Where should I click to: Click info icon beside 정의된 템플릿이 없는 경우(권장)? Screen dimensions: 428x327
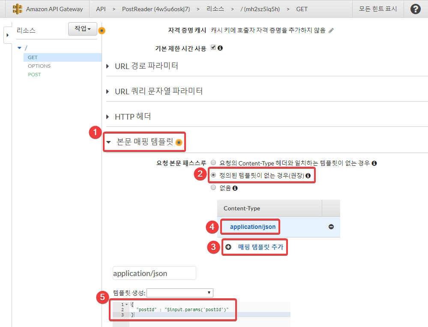click(308, 176)
